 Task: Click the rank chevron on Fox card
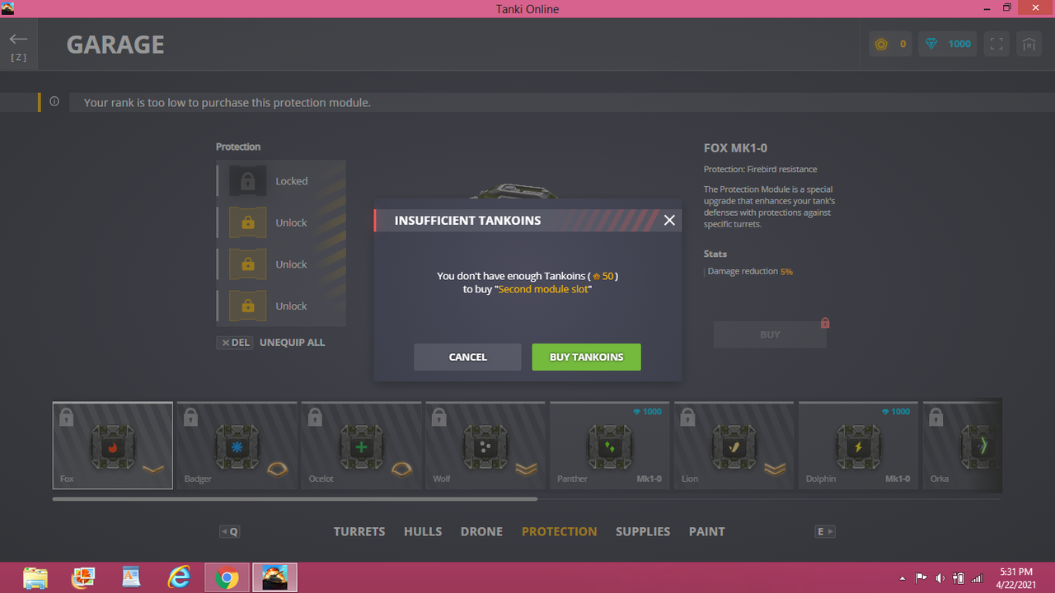click(x=153, y=469)
